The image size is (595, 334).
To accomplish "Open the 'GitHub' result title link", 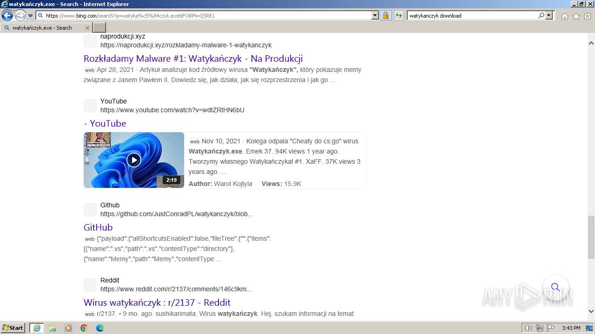I will [98, 227].
